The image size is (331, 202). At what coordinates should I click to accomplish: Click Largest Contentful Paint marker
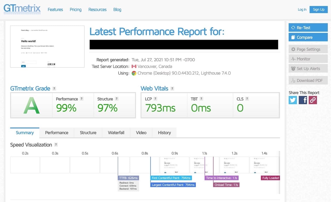[x=173, y=185]
